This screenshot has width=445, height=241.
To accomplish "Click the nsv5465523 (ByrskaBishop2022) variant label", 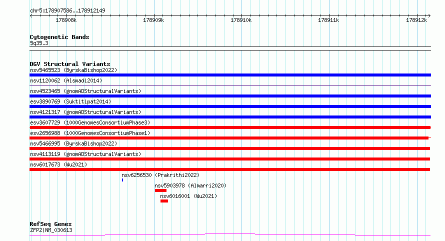I will [x=73, y=70].
